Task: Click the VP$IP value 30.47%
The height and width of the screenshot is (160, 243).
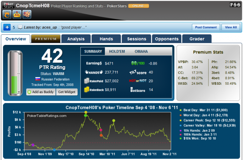Action: click(197, 62)
